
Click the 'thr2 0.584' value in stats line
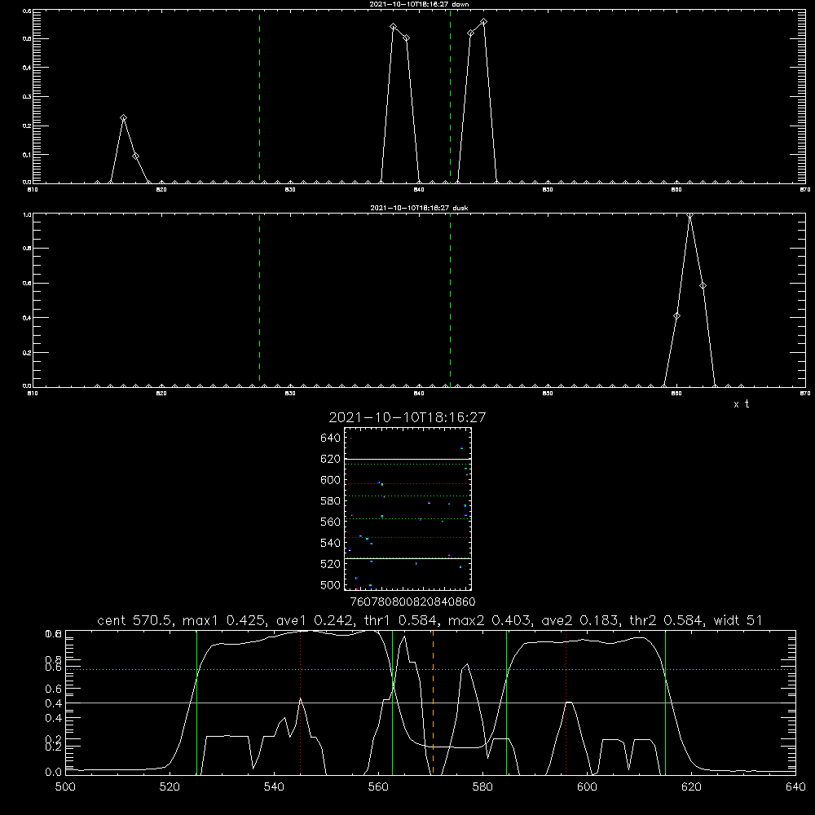click(x=667, y=620)
